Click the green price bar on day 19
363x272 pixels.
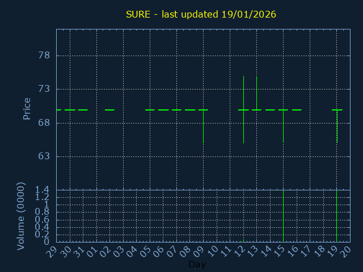click(337, 127)
